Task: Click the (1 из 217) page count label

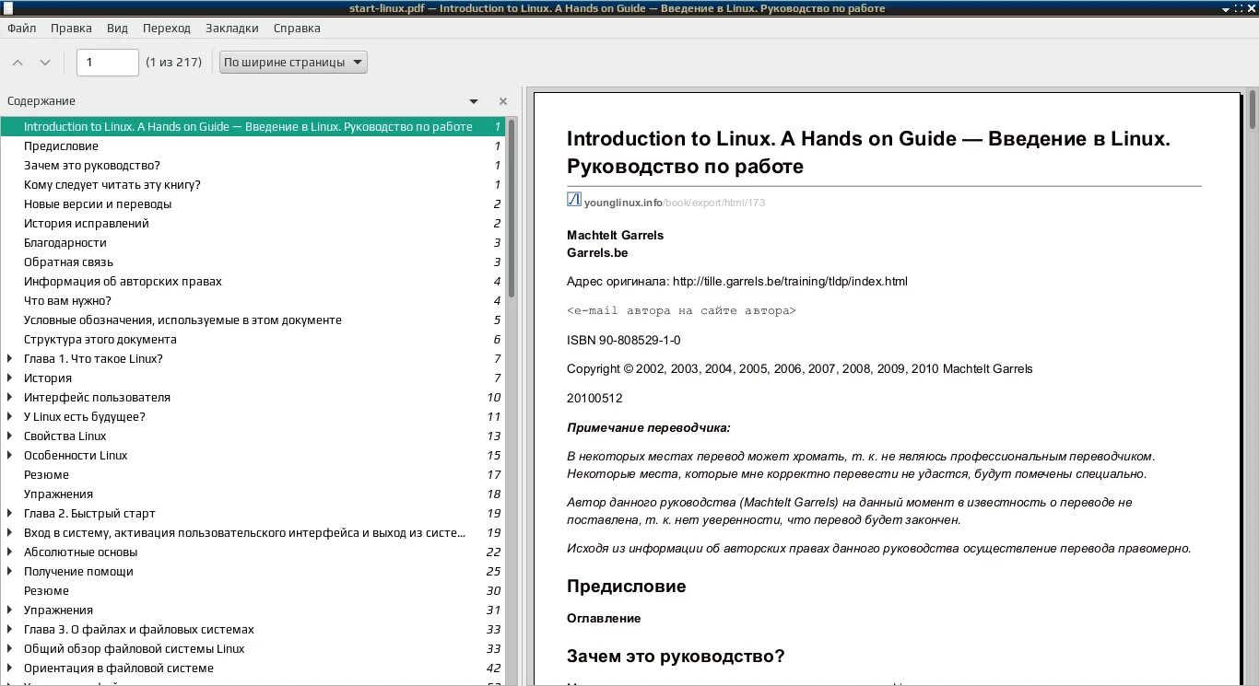Action: coord(173,63)
